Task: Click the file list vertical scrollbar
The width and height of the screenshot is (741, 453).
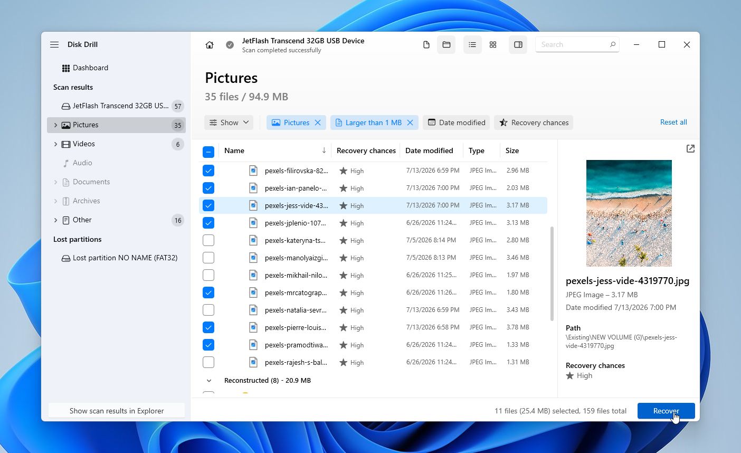Action: click(552, 273)
